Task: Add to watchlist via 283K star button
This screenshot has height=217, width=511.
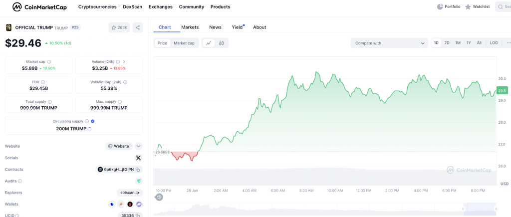Action: coord(119,28)
